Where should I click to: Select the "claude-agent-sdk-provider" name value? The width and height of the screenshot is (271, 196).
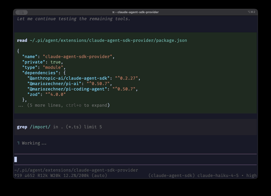point(77,57)
